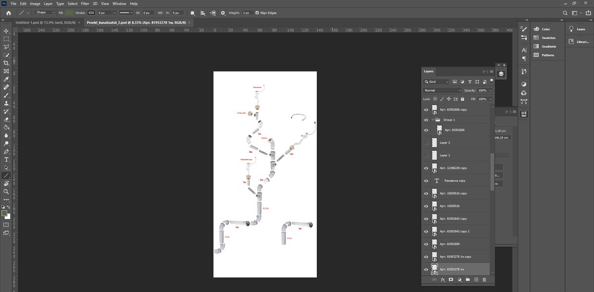Click the shape Fill color swatch
The image size is (594, 292).
[69, 12]
